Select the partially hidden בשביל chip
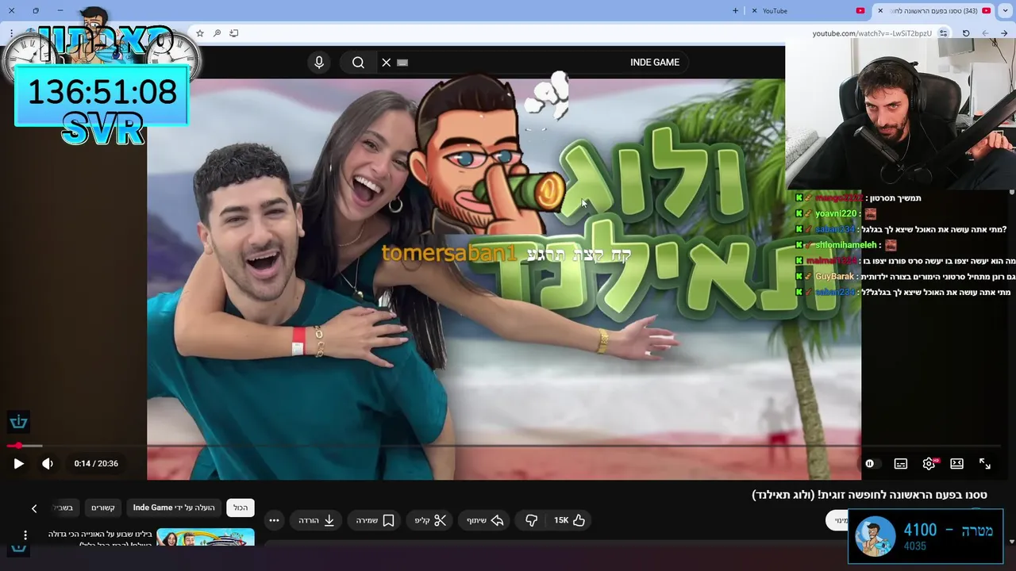This screenshot has height=571, width=1016. point(63,508)
